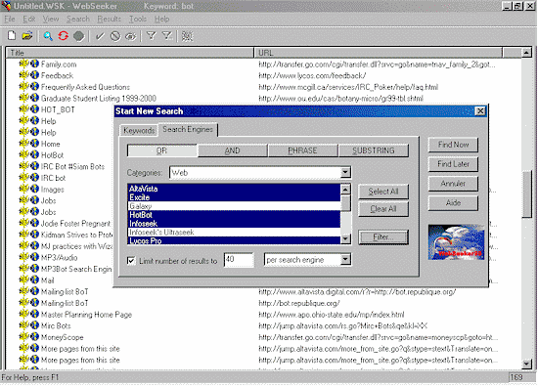Open the Categories dropdown showing Web
Viewport: 538px width, 386px height.
[345, 172]
